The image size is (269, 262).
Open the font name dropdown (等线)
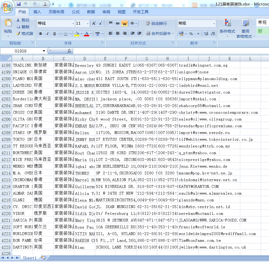pos(73,24)
